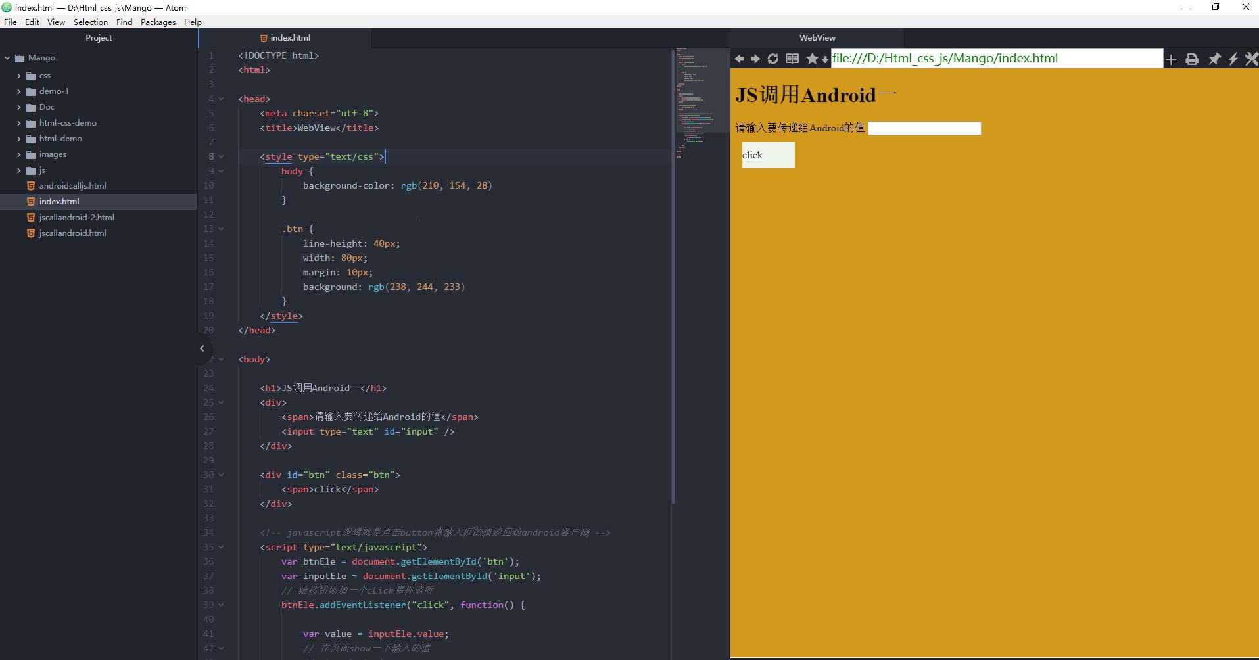
Task: Click the plus icon beside the URL bar
Action: pos(1171,60)
